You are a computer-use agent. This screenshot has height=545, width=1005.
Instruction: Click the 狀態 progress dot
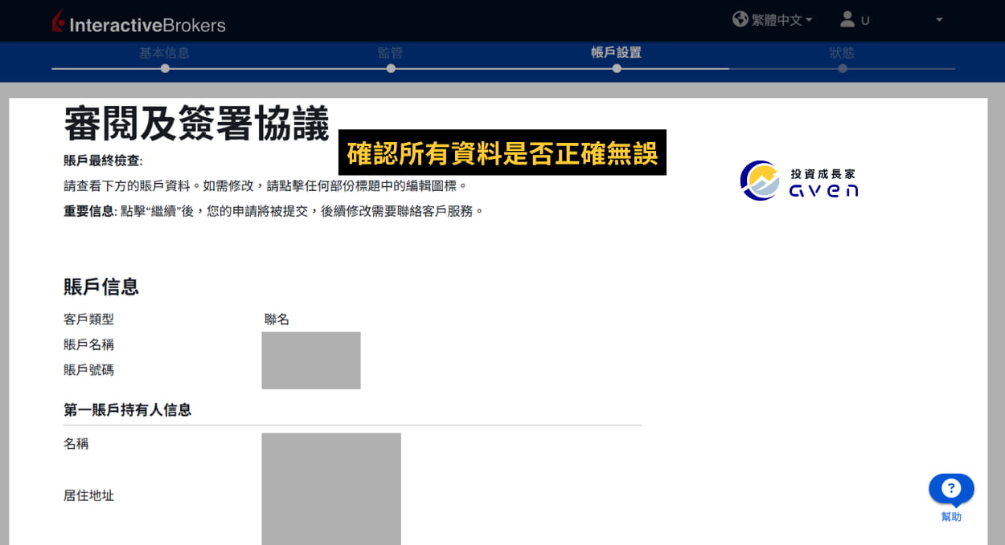pos(843,68)
